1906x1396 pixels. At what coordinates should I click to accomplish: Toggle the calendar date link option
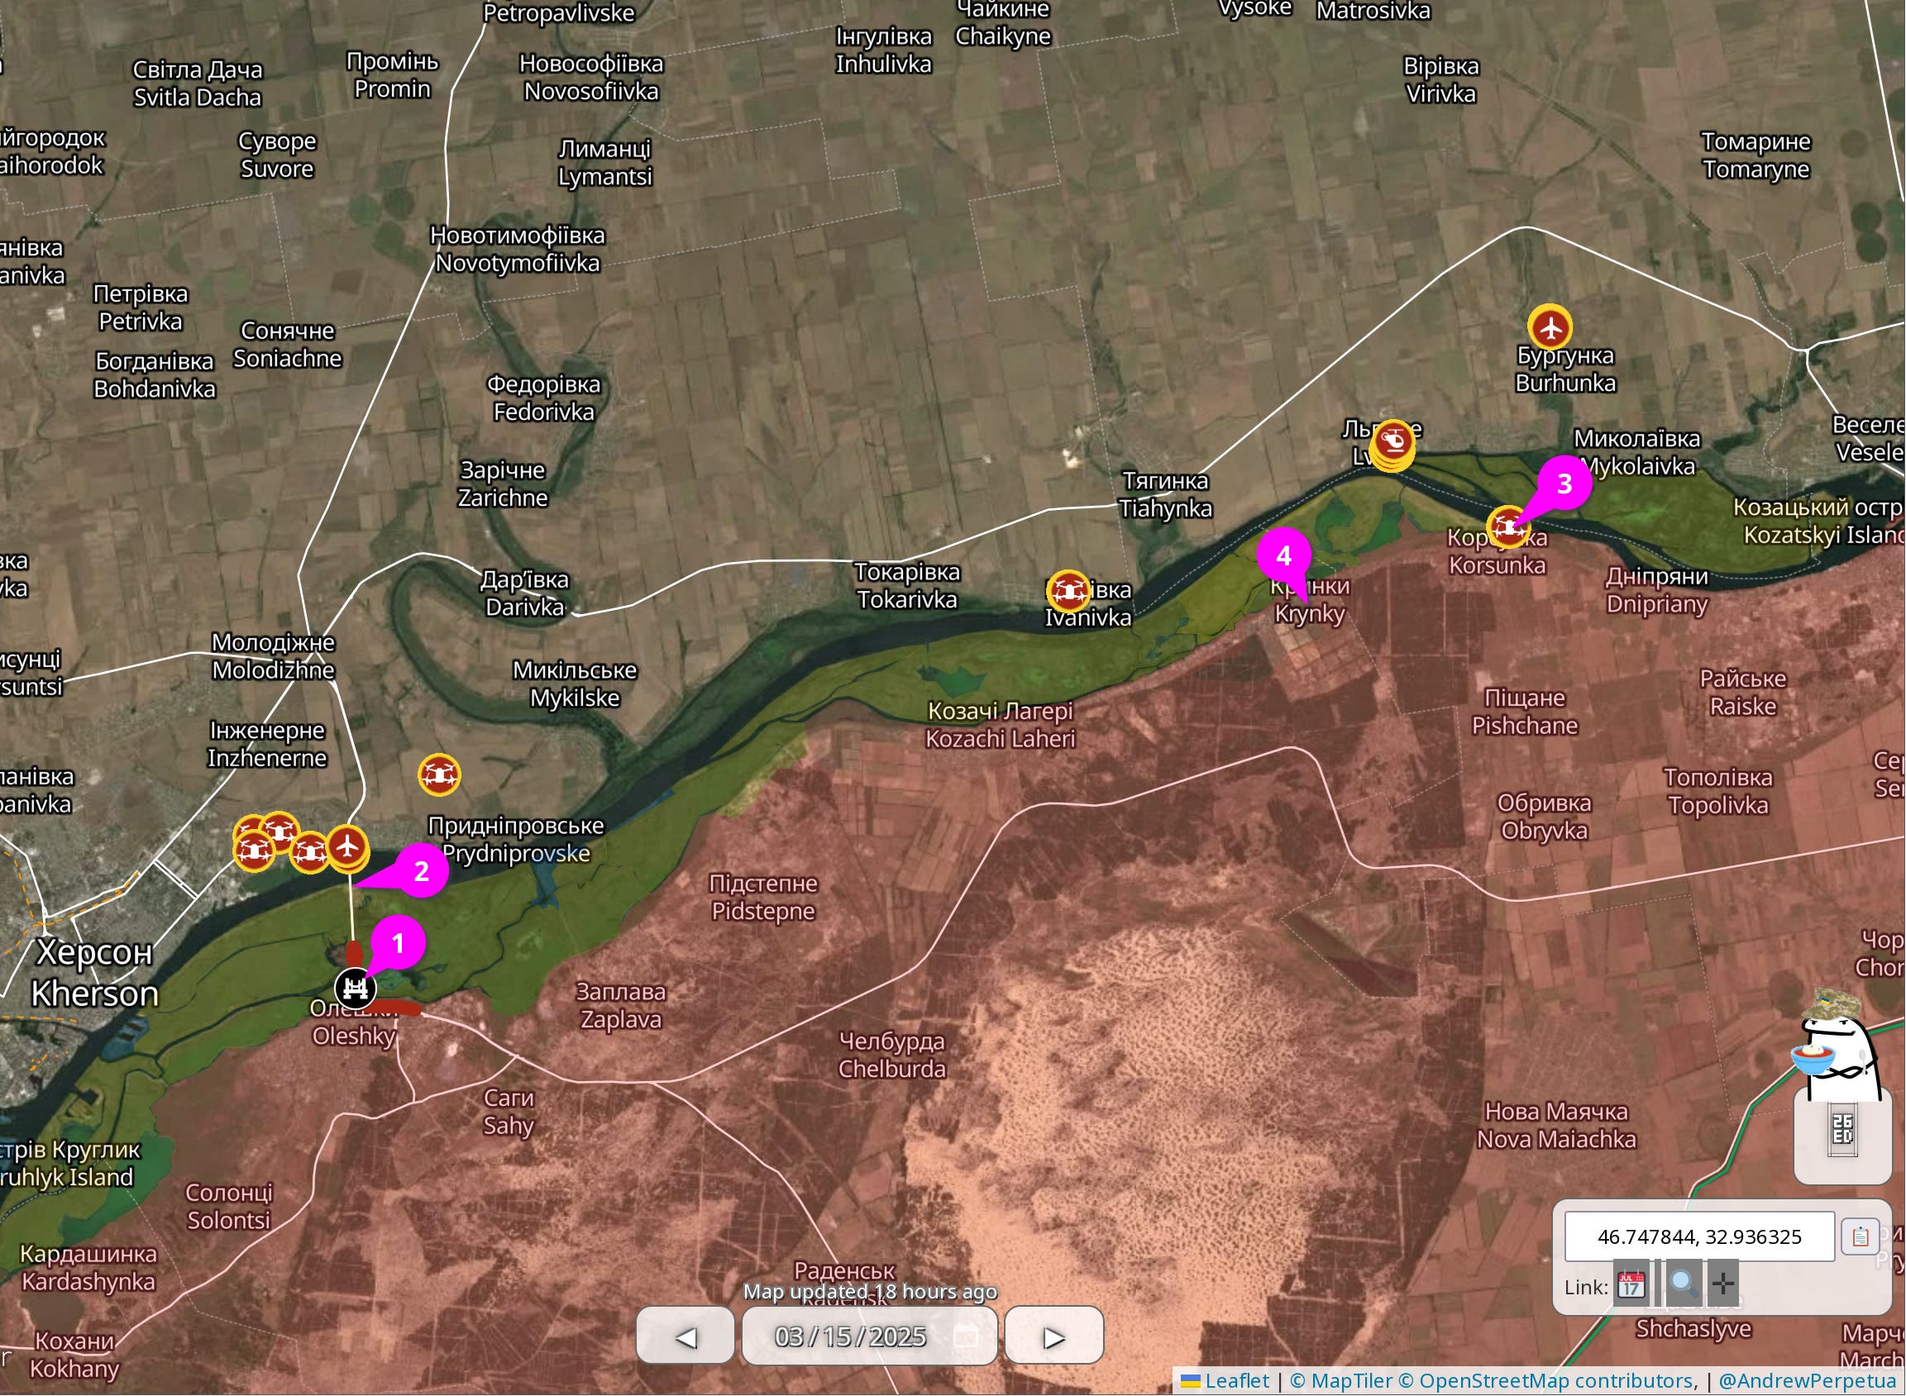pyautogui.click(x=1631, y=1285)
